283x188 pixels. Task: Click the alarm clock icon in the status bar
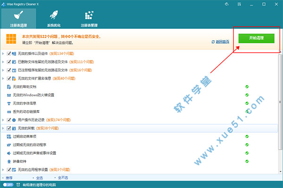coord(18,185)
